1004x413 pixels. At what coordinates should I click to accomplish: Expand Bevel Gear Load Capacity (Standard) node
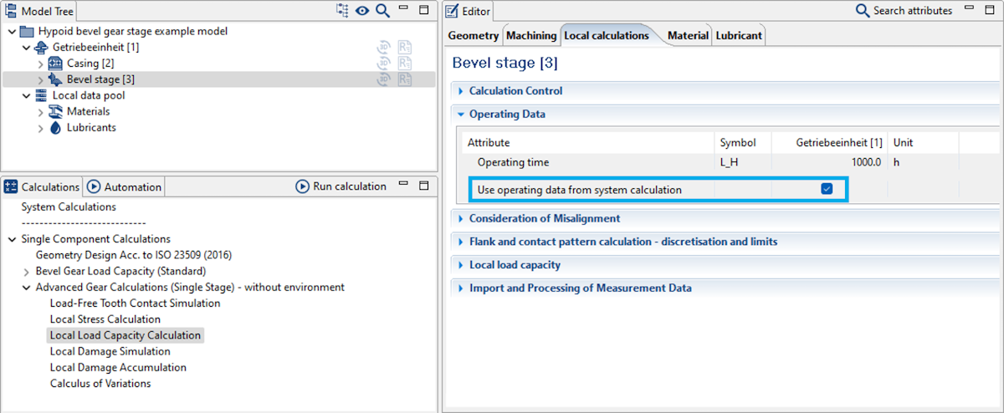point(27,272)
